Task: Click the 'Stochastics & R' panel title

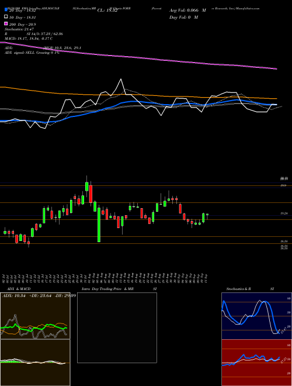Action: (x=238, y=289)
